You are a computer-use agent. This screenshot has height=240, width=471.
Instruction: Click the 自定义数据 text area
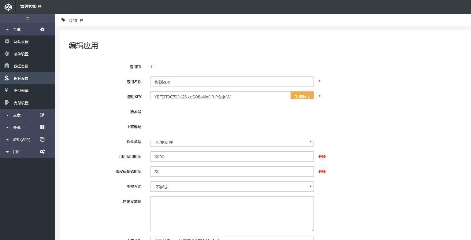(x=232, y=214)
